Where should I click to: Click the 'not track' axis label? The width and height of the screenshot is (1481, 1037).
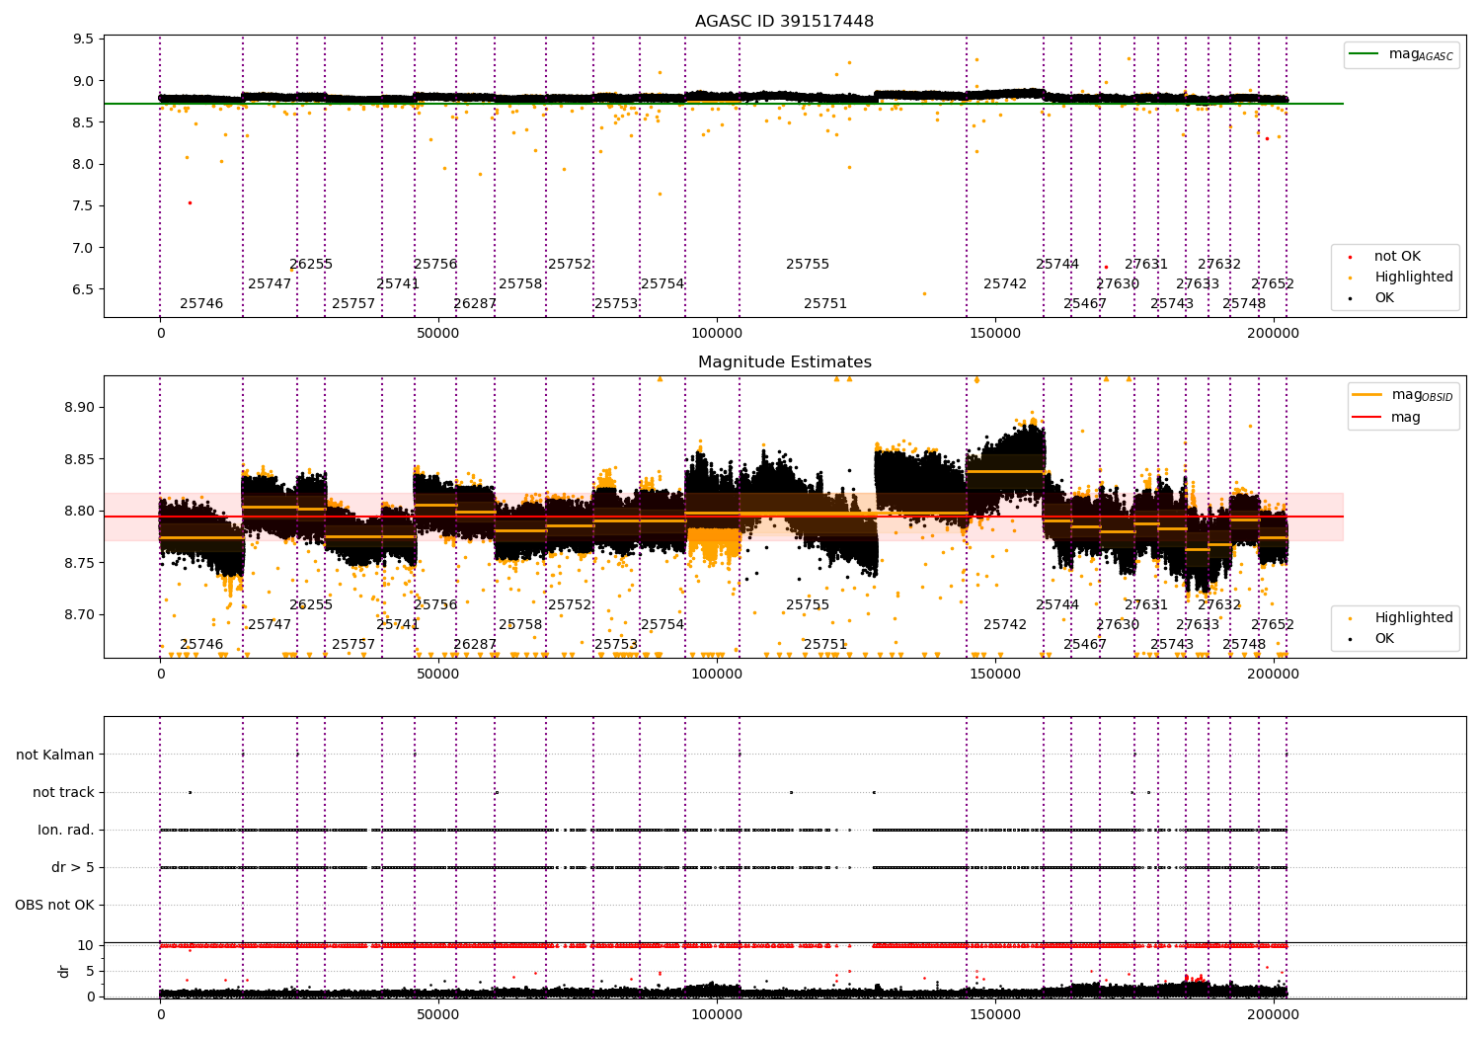pos(63,792)
